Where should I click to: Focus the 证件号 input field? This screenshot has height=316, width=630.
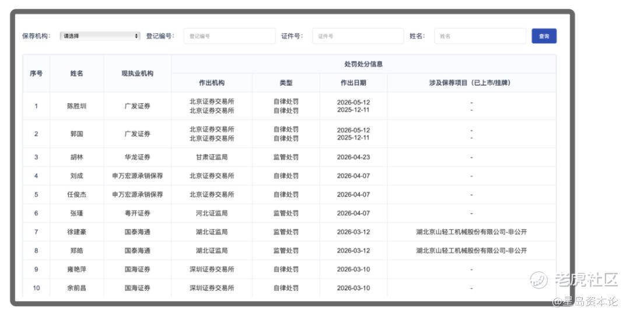click(x=358, y=36)
